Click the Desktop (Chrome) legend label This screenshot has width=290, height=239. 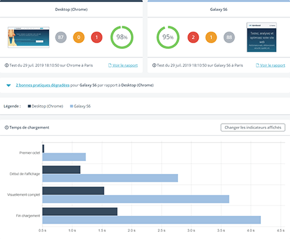pyautogui.click(x=48, y=106)
